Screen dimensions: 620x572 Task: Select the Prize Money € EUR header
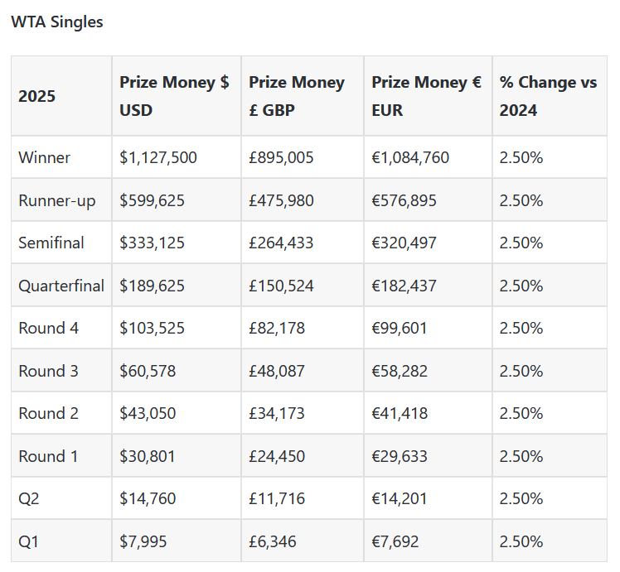click(x=426, y=96)
